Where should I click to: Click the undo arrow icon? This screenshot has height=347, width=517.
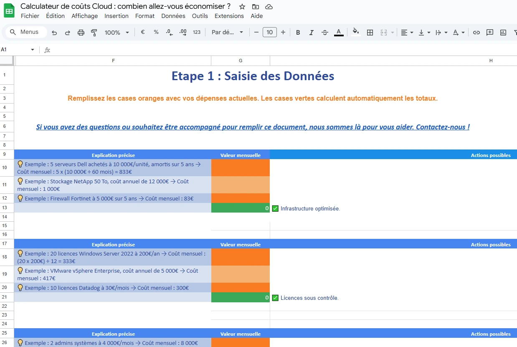click(54, 33)
